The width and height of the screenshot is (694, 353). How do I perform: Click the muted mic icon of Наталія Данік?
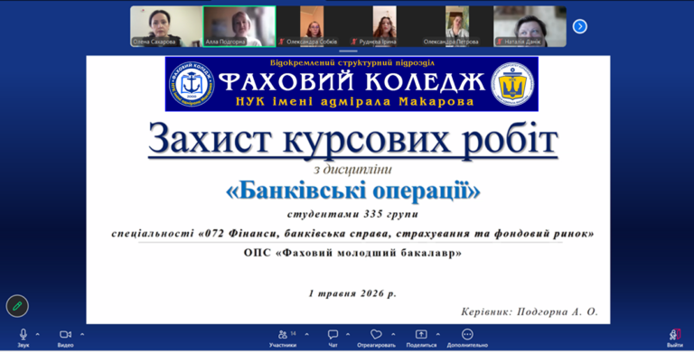point(499,42)
